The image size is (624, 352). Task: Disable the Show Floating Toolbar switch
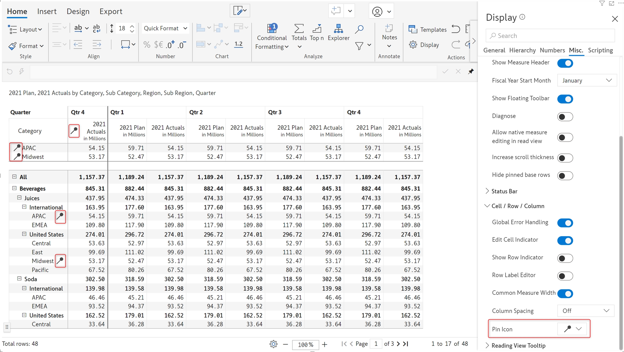565,99
